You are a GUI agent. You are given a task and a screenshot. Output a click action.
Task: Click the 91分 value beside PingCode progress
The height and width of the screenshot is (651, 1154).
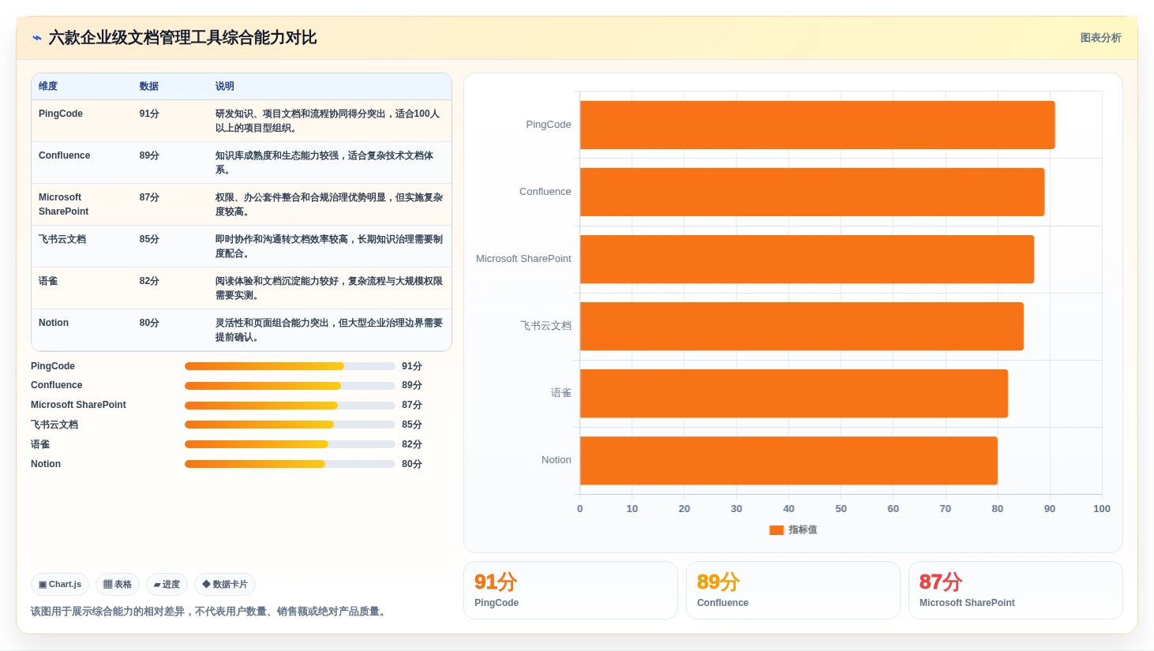[x=412, y=366]
